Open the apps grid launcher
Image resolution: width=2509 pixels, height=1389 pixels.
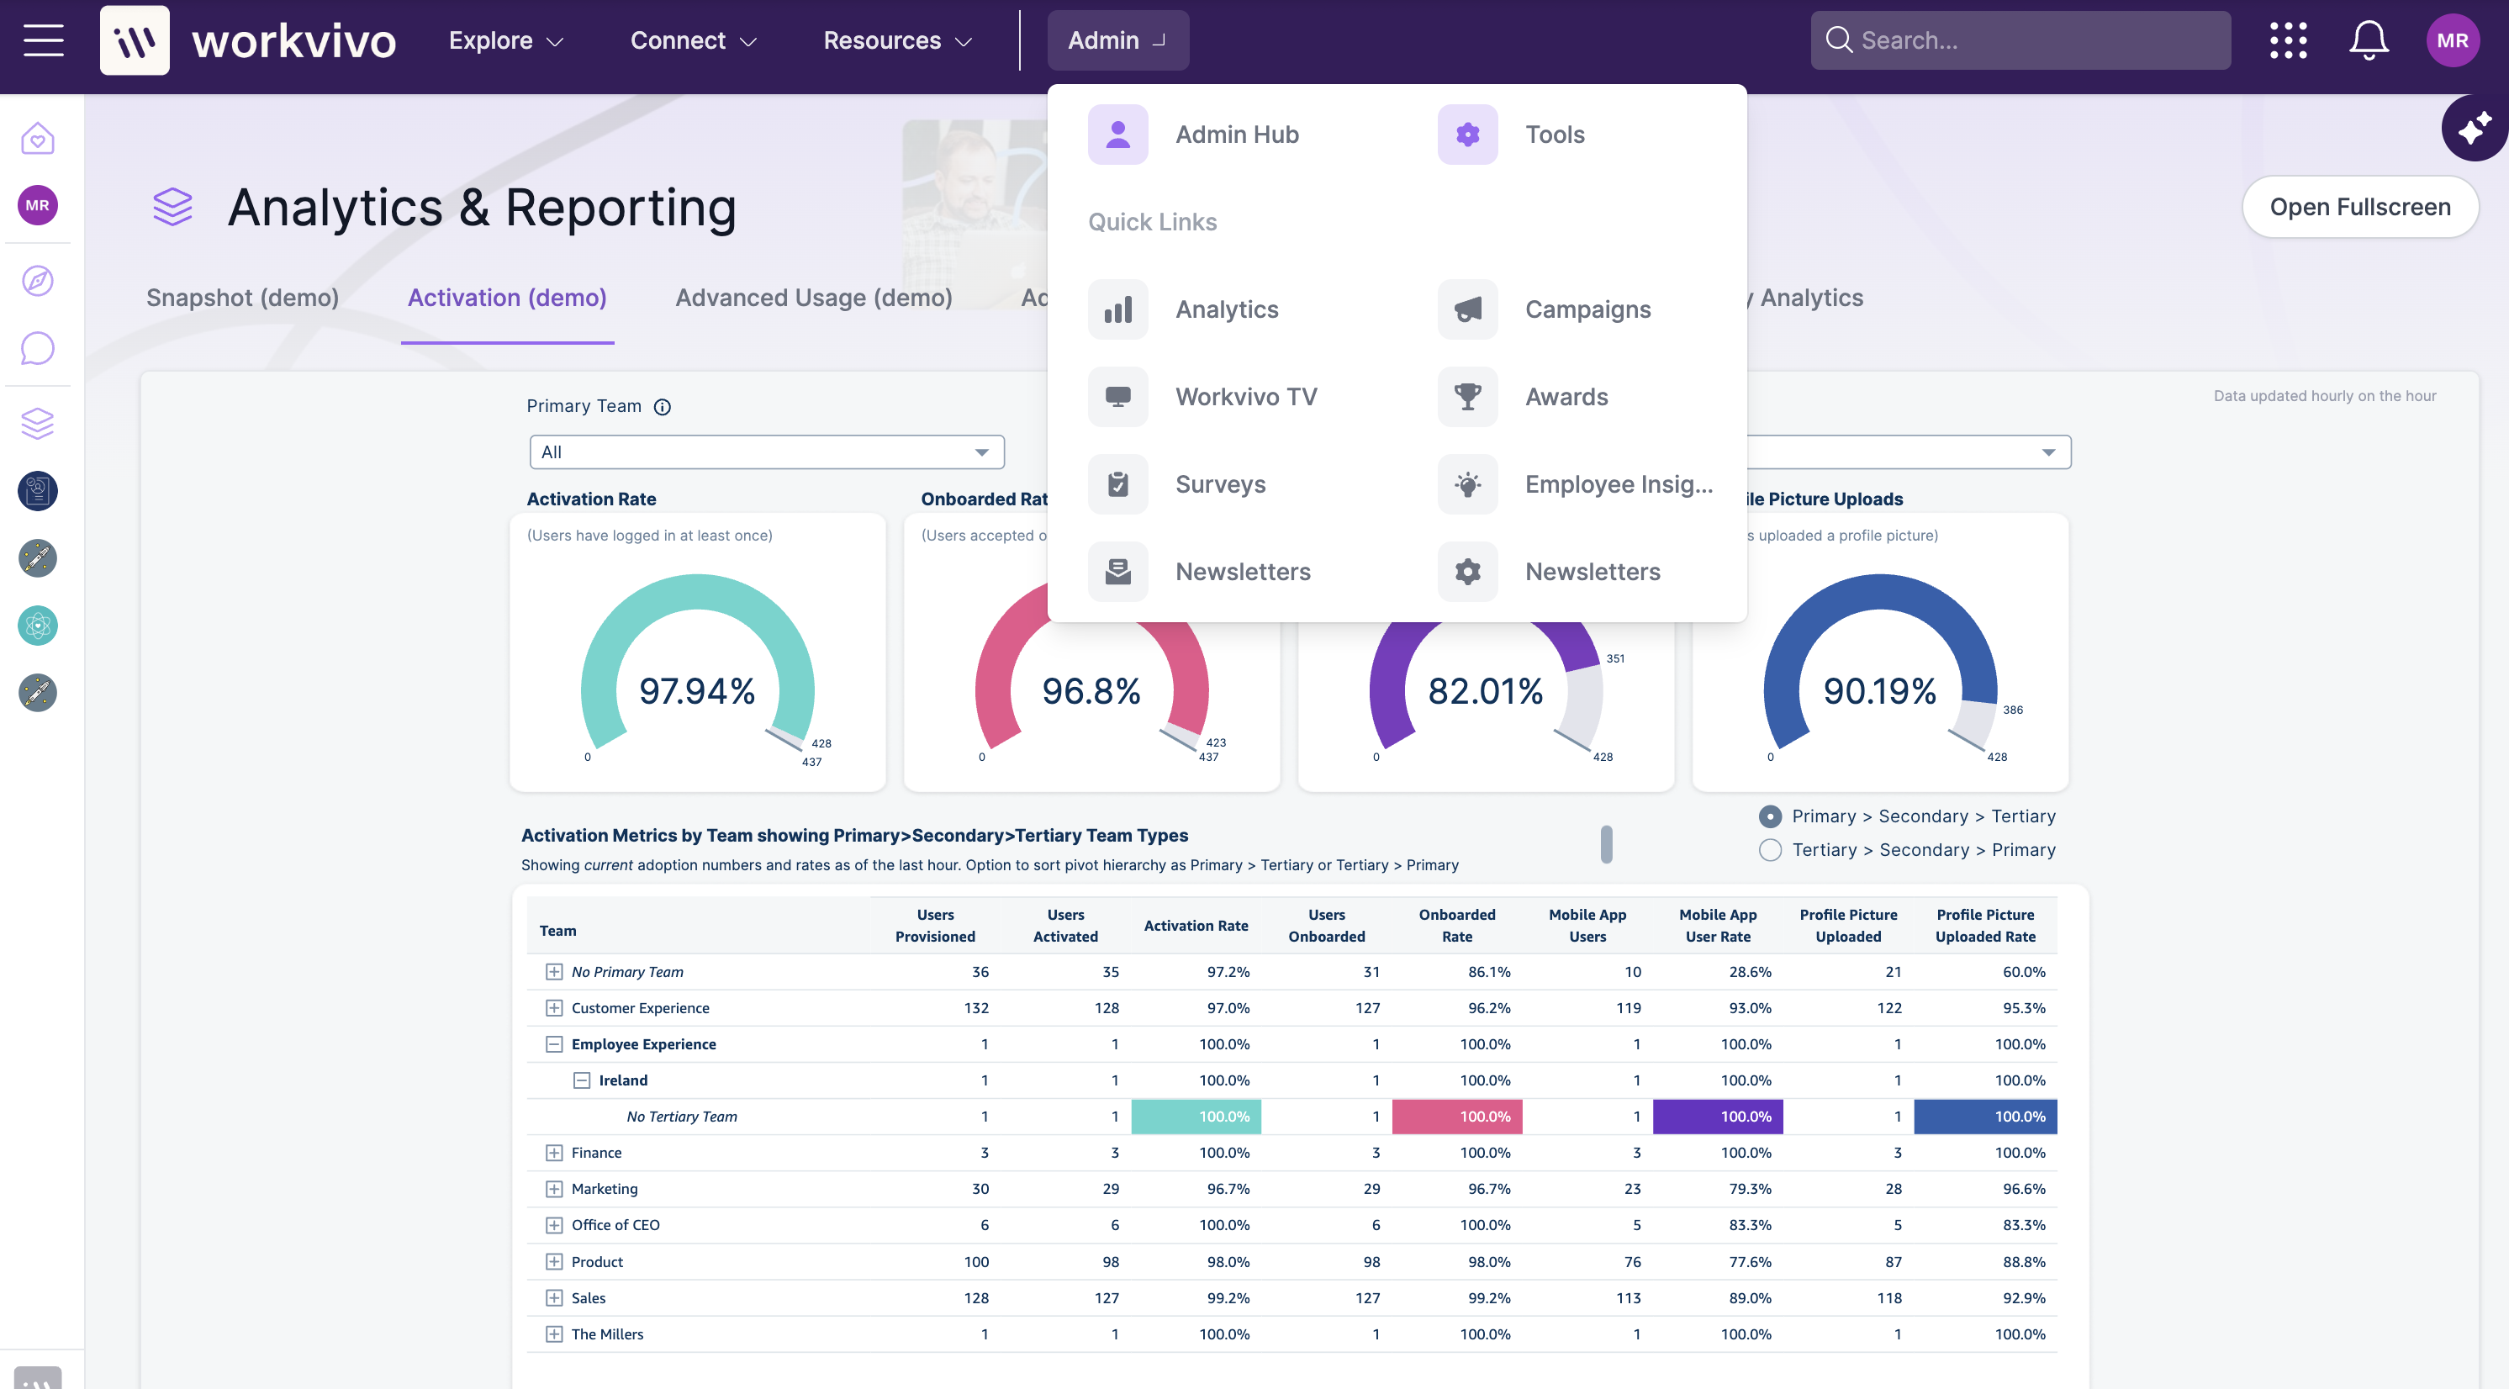2288,40
